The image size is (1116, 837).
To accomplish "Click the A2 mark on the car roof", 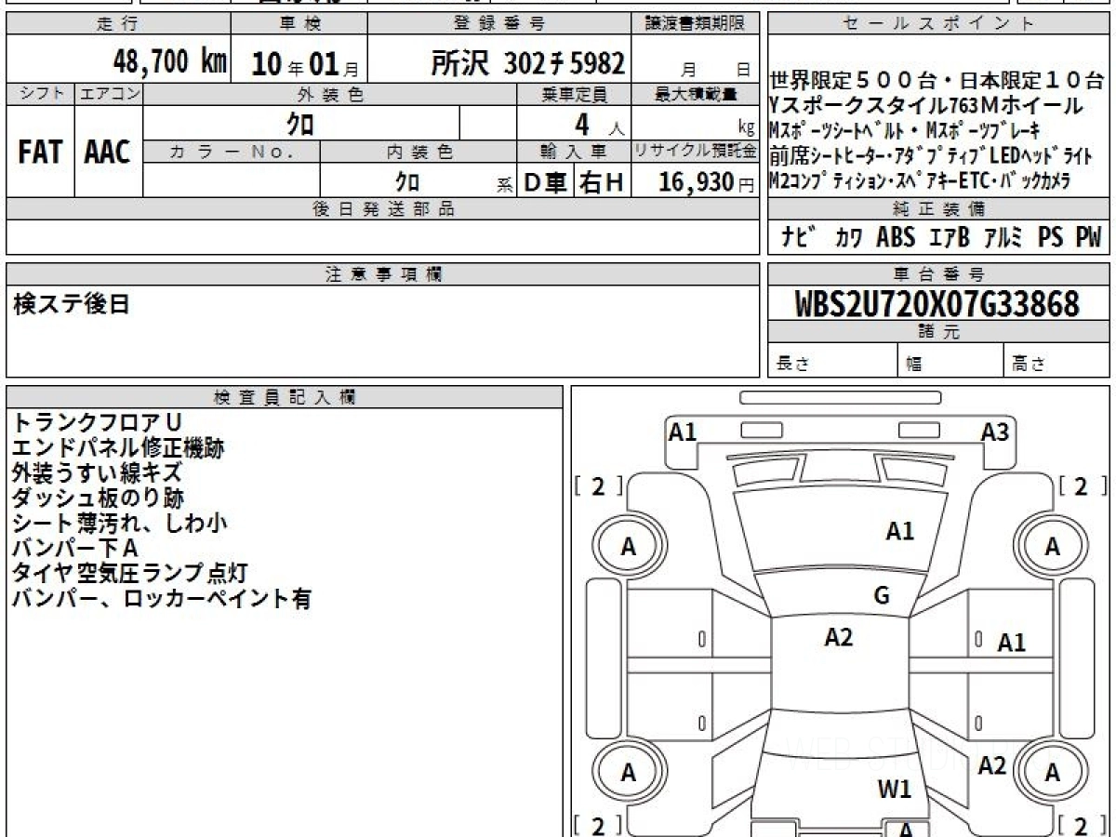I will (x=838, y=637).
